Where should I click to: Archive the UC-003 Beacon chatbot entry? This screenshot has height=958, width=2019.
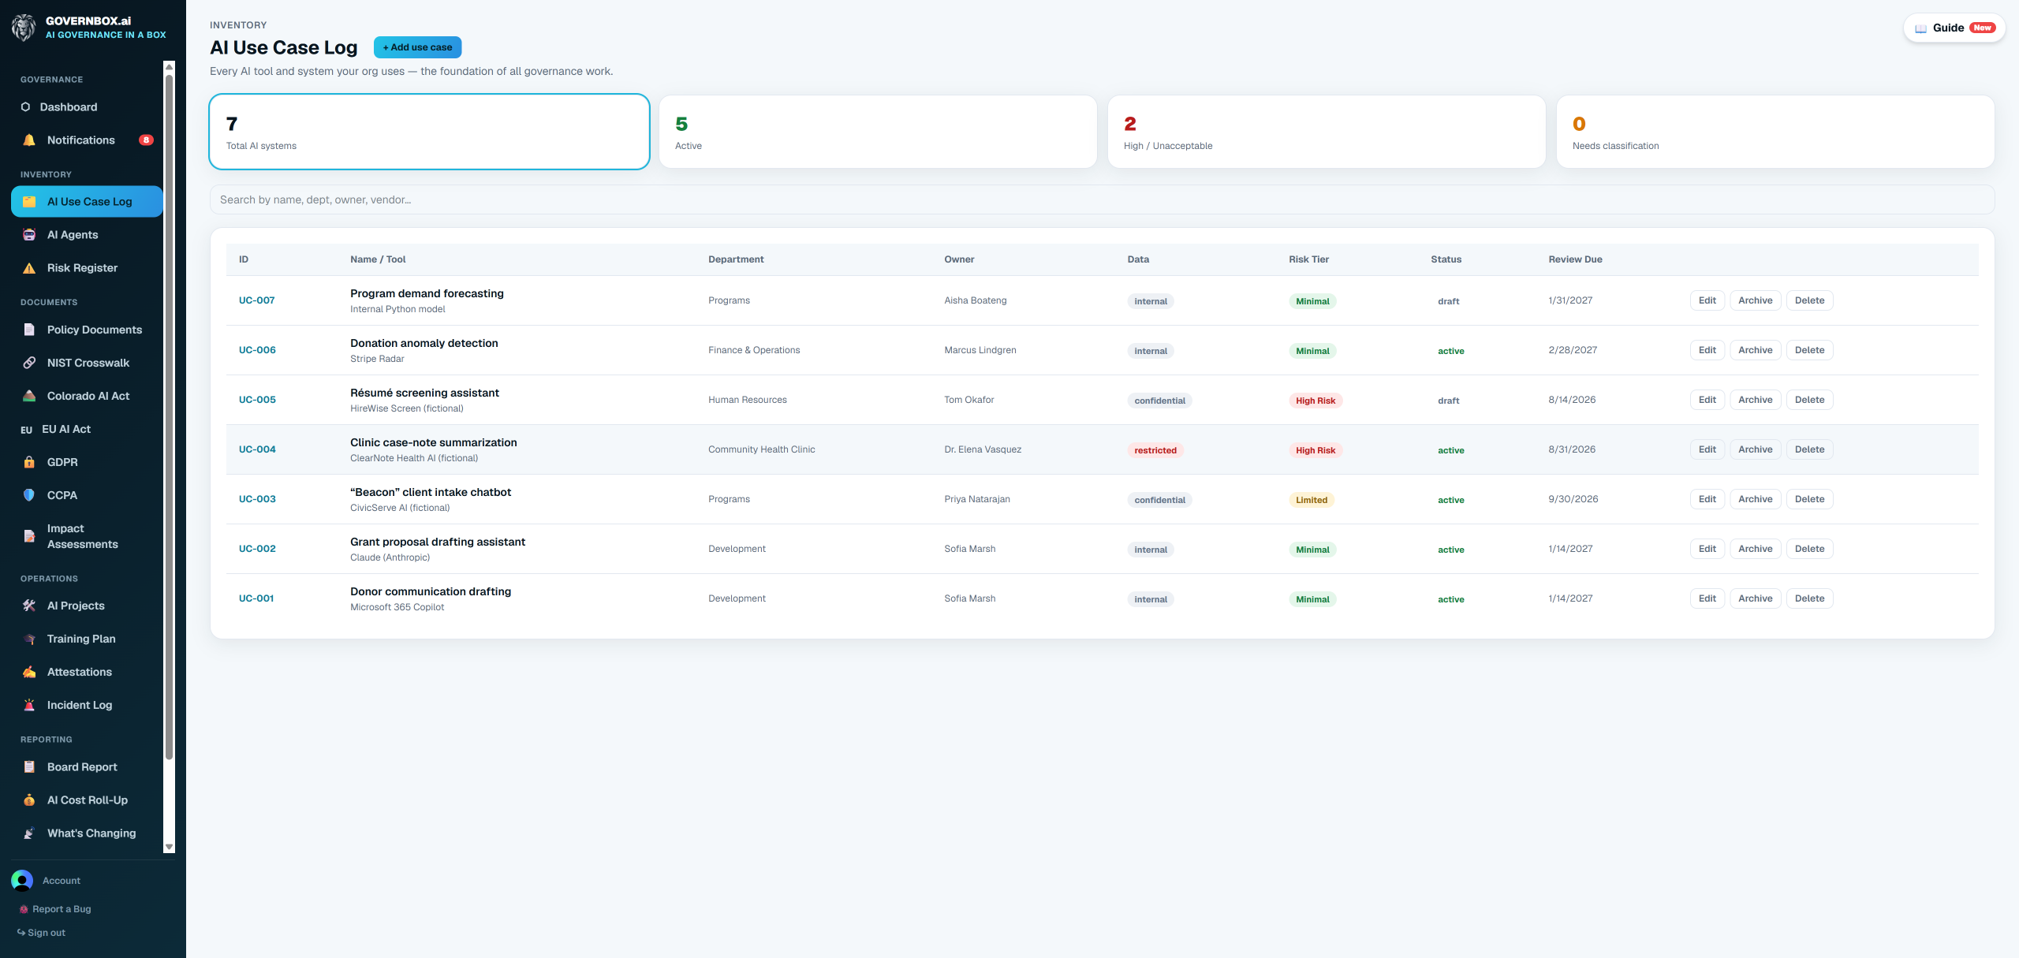point(1755,499)
